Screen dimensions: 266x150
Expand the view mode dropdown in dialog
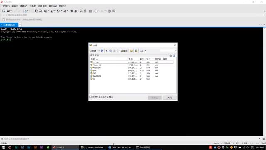(145, 51)
